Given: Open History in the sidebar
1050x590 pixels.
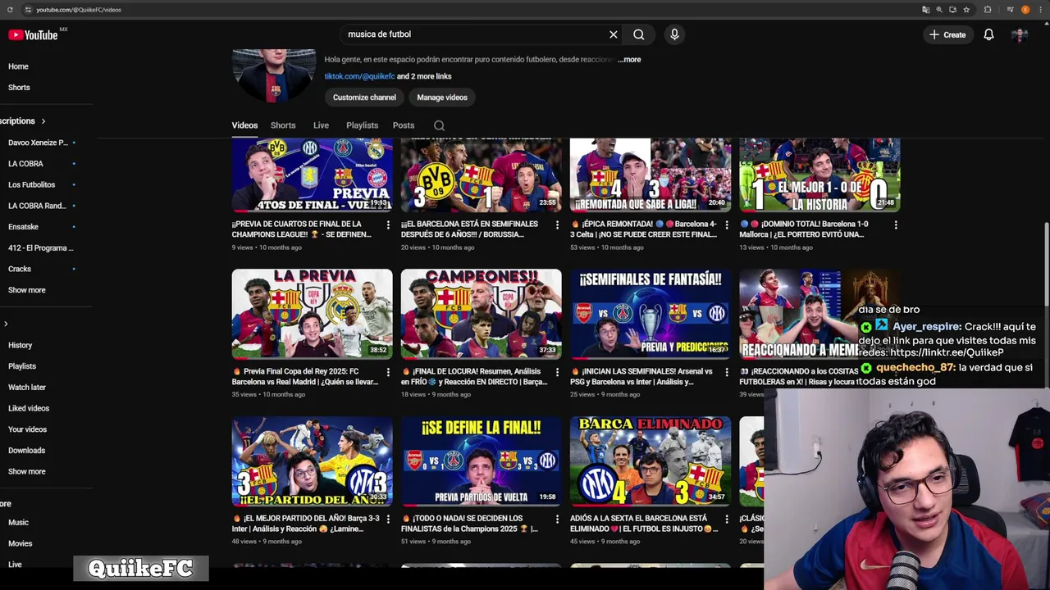Looking at the screenshot, I should click(x=21, y=346).
